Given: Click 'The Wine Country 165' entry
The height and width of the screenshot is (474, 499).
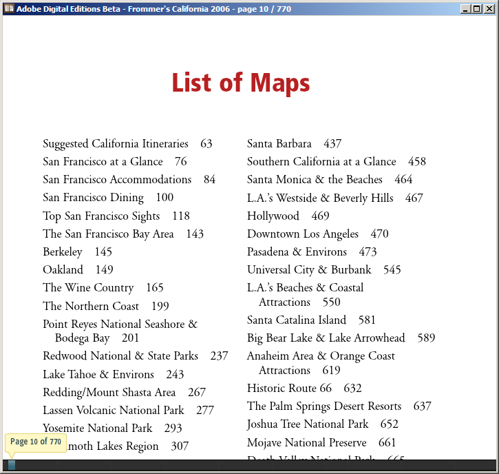Looking at the screenshot, I should (x=103, y=288).
